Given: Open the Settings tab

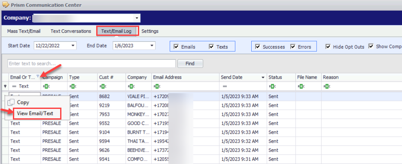Looking at the screenshot, I should [x=150, y=31].
